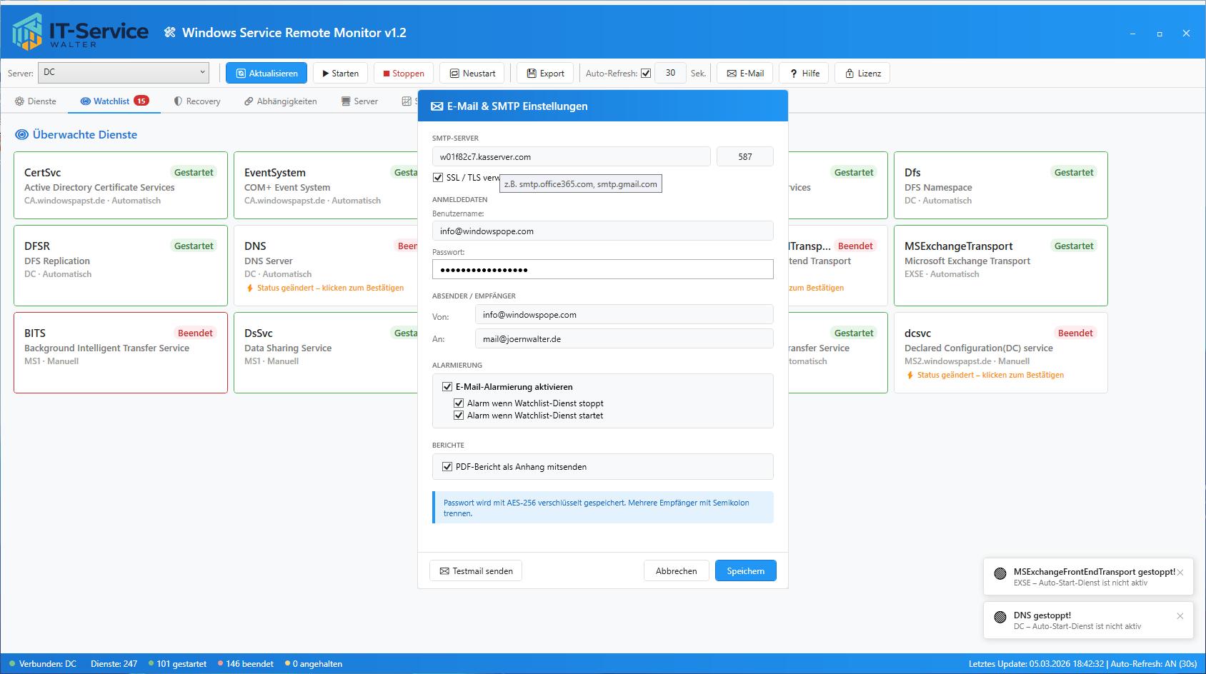
Task: Click the Neustart restart button
Action: tap(472, 74)
